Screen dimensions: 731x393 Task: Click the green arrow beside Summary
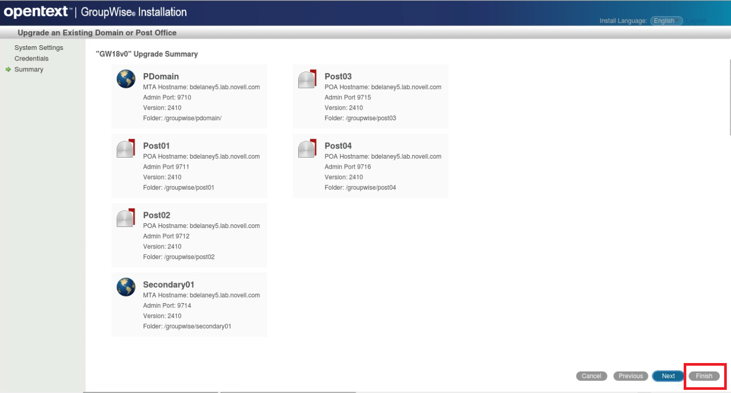coord(7,69)
